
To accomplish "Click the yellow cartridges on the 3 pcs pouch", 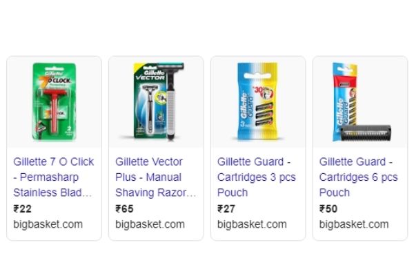I will click(x=264, y=114).
